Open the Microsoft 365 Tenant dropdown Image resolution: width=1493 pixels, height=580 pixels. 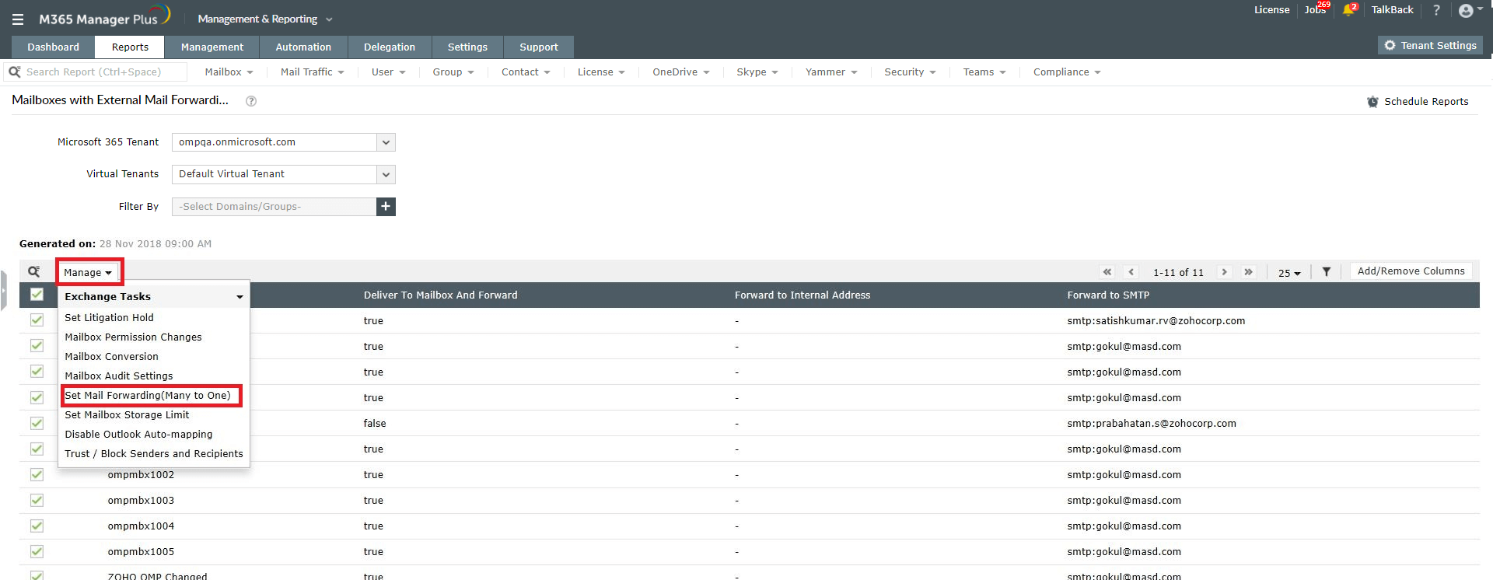point(284,142)
